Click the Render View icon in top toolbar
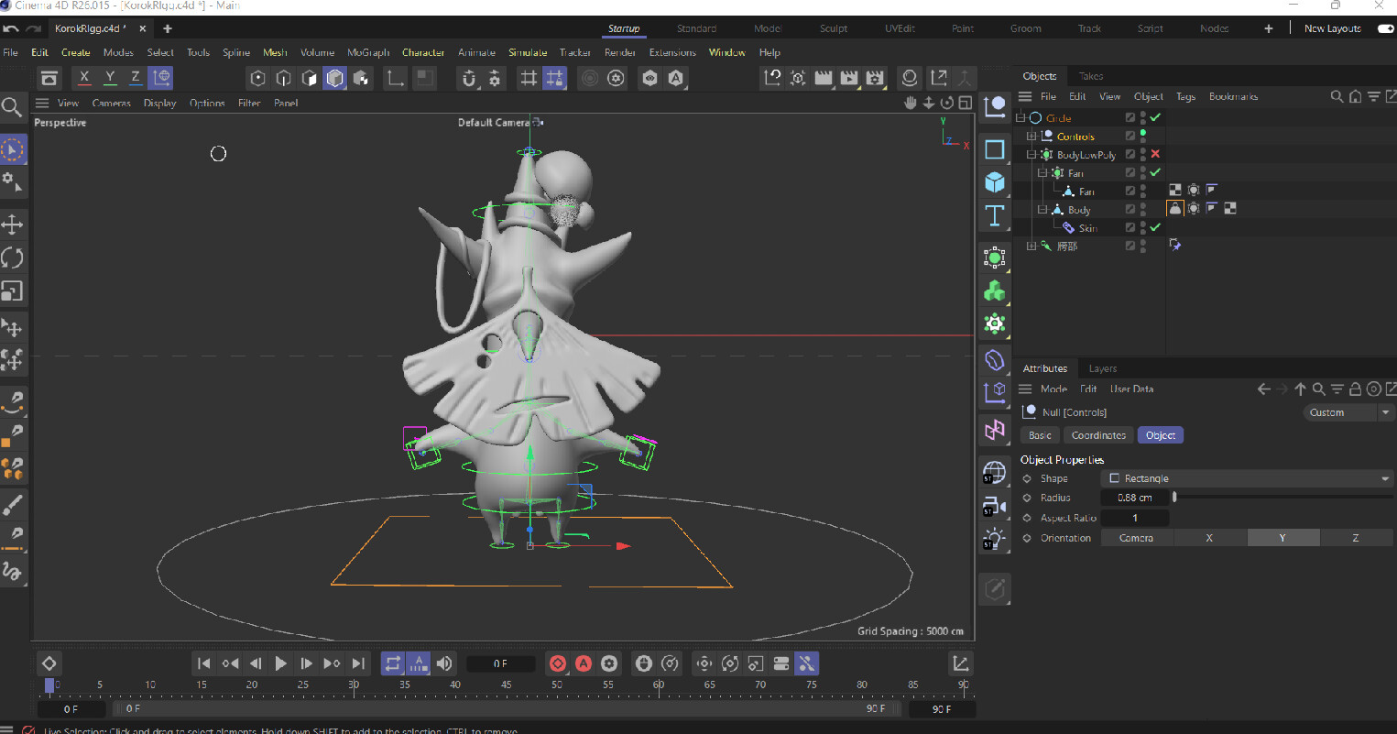Image resolution: width=1397 pixels, height=734 pixels. tap(824, 78)
